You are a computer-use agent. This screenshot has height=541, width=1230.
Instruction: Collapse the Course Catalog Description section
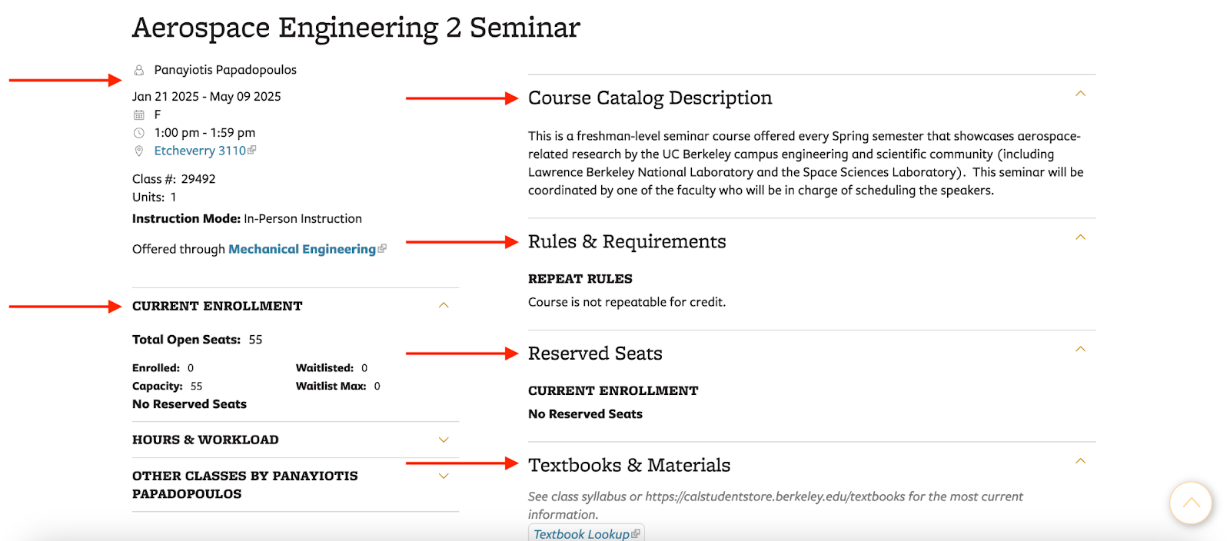tap(1079, 93)
